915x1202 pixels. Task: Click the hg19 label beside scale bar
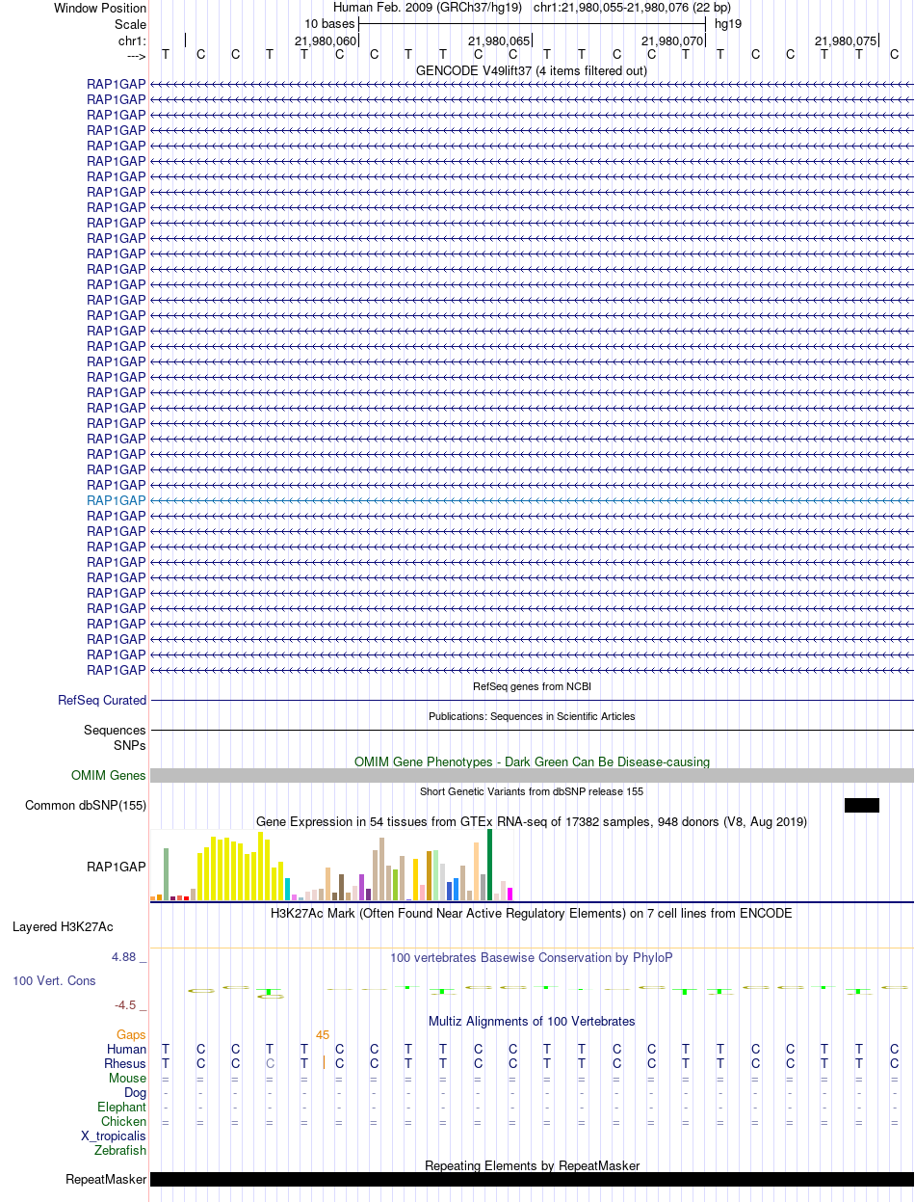point(727,24)
